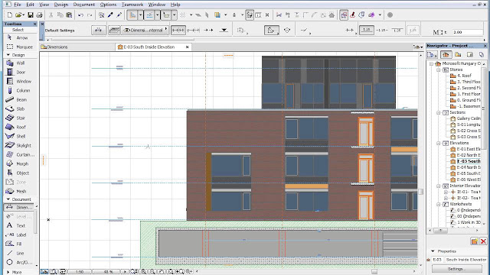Toggle the linear dimension method button
The image size is (490, 275).
tap(178, 31)
